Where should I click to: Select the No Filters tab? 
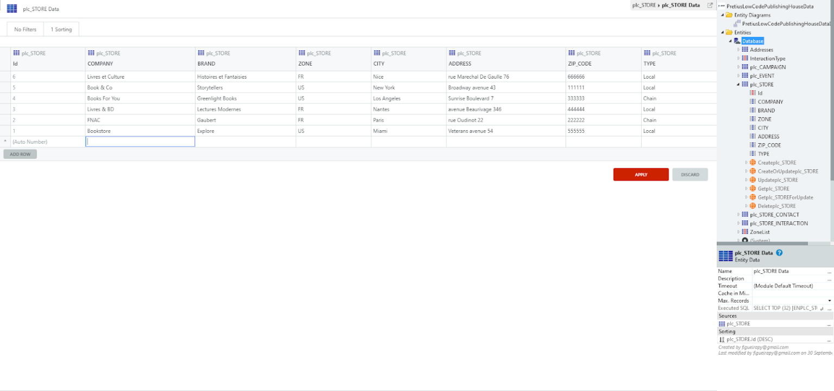[x=24, y=29]
